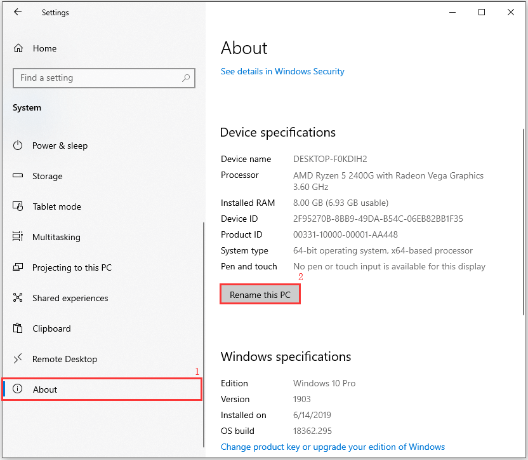The height and width of the screenshot is (460, 528).
Task: Click the No pen or touch input text
Action: [389, 266]
